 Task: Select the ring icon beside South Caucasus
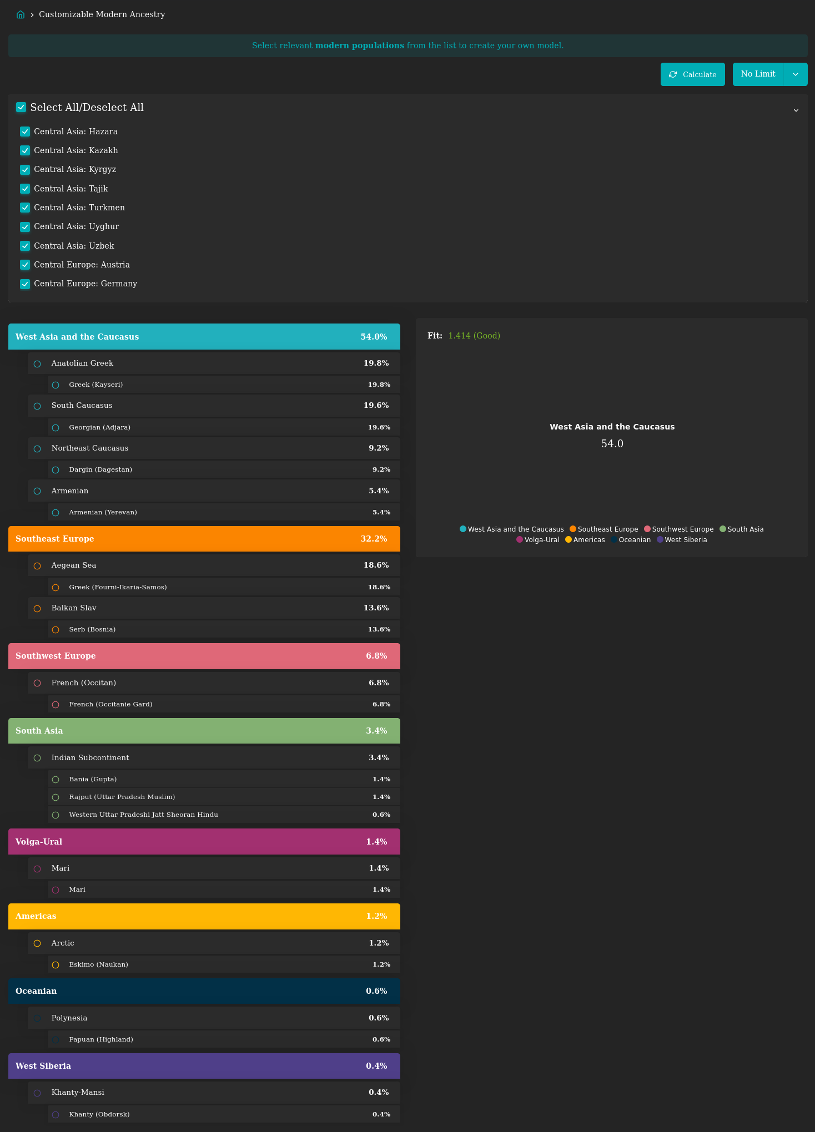click(x=37, y=406)
